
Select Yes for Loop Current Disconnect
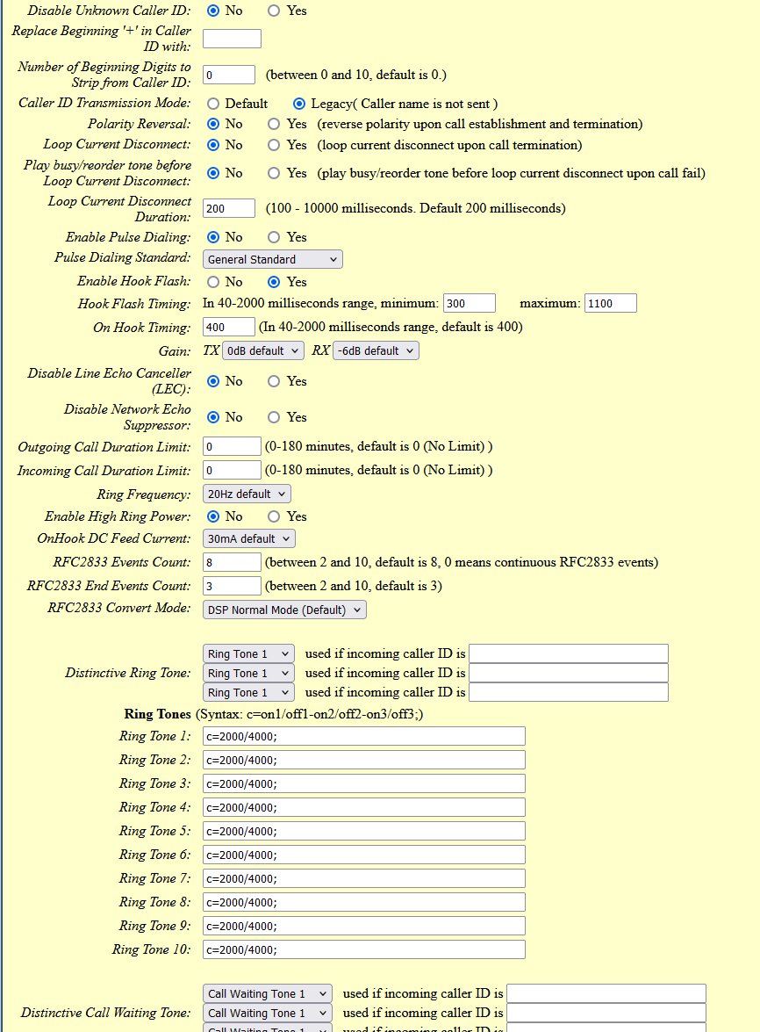(274, 145)
